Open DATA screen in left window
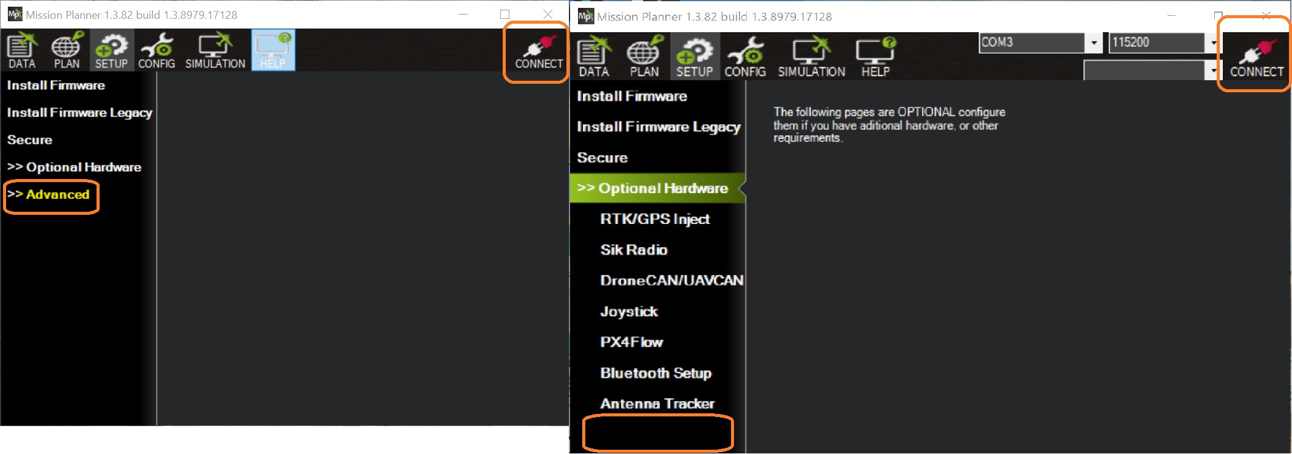Screen dimensions: 1292x454 [x=22, y=51]
